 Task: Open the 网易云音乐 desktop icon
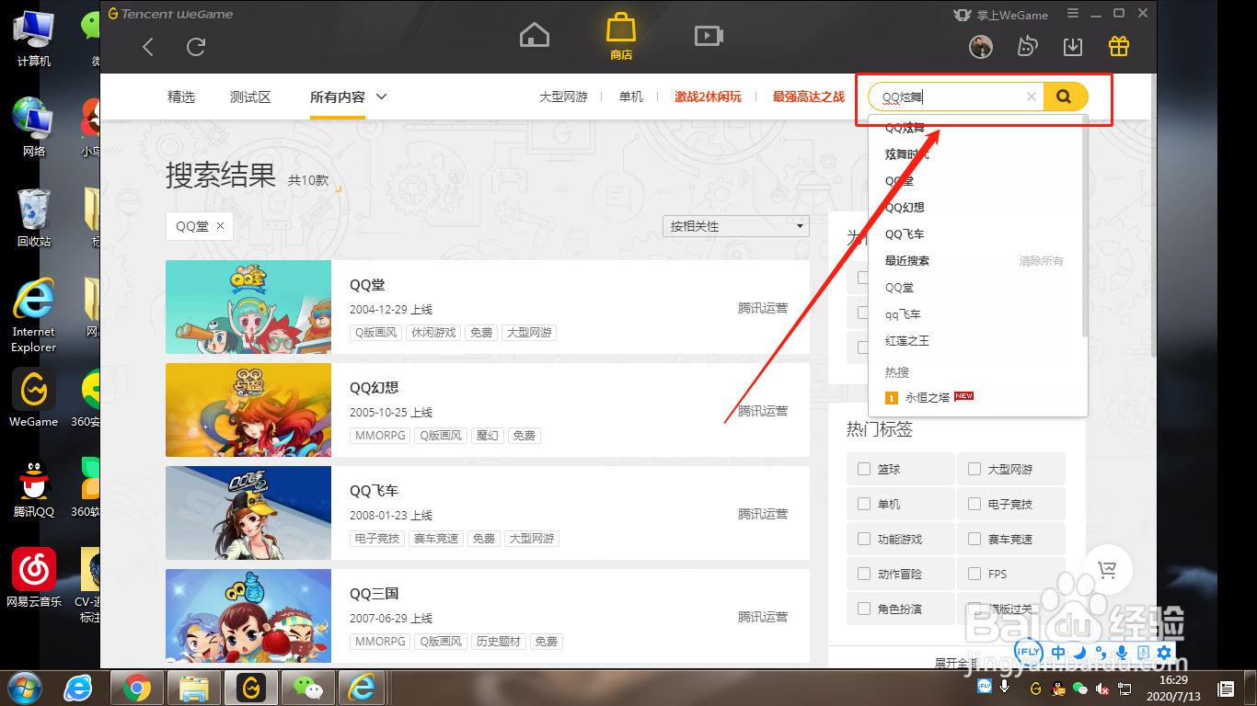(34, 577)
